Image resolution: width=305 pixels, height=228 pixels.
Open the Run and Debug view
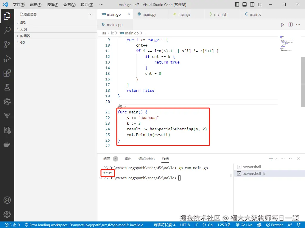click(x=7, y=59)
